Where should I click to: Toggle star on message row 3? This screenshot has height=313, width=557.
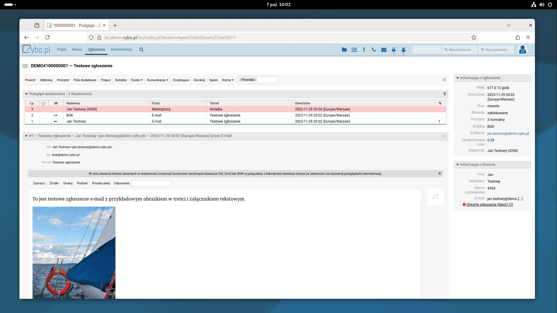coord(44,109)
